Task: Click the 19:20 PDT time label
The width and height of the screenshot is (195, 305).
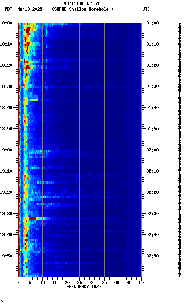Action: [x=6, y=192]
